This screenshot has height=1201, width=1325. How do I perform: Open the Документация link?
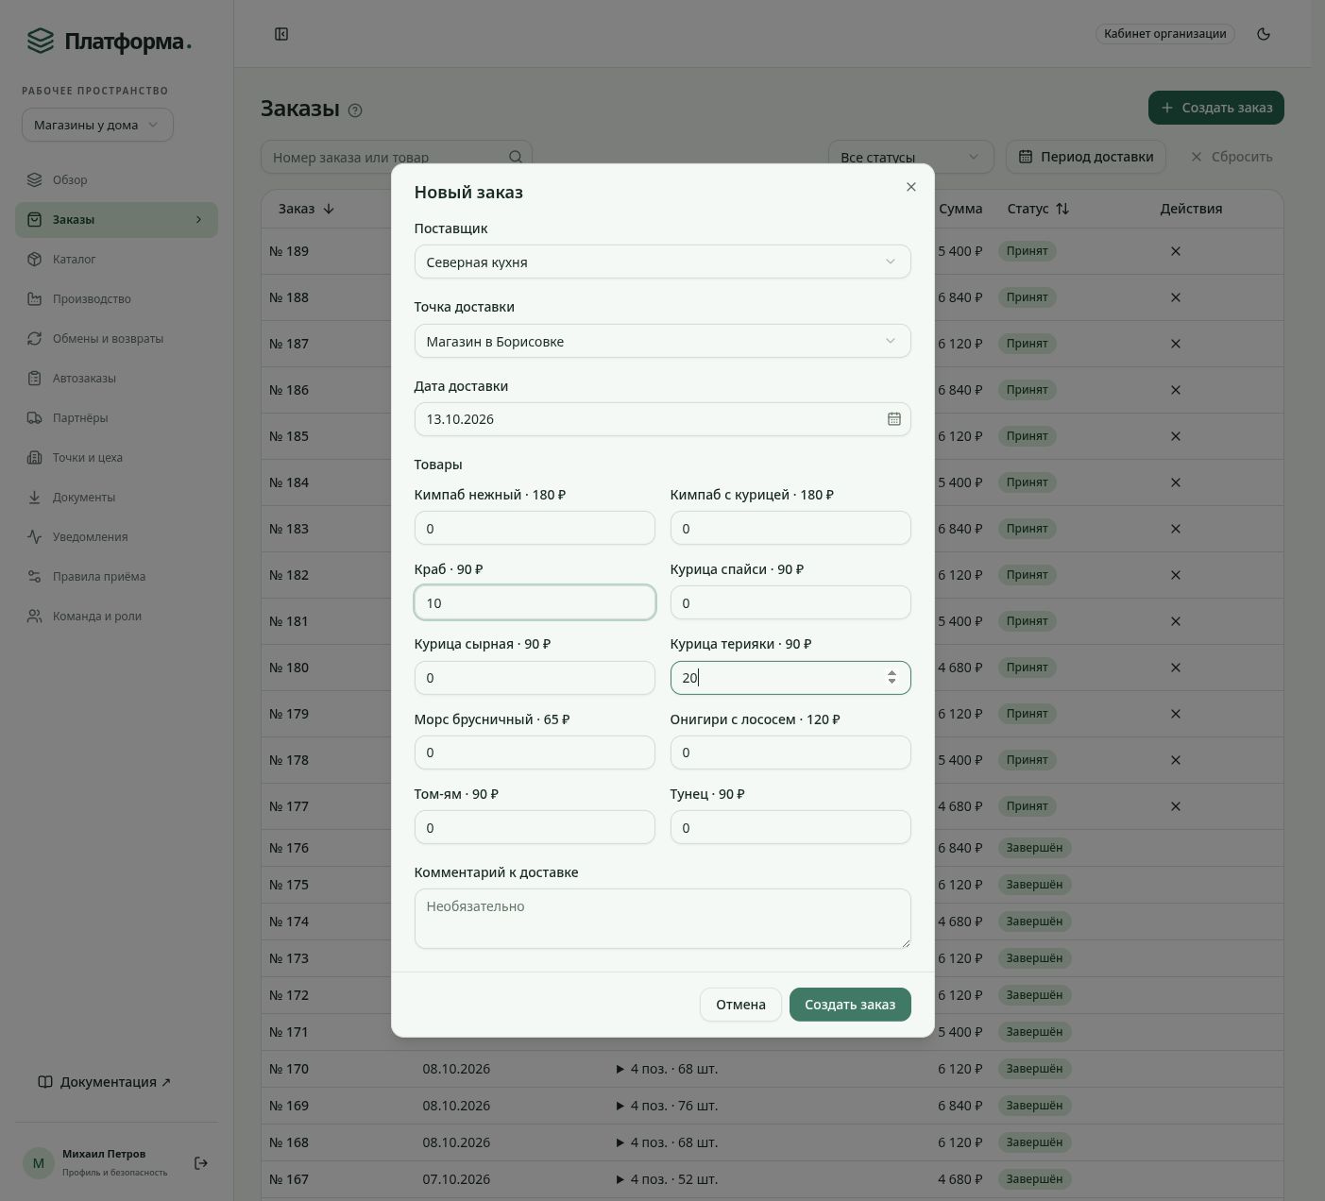[105, 1082]
